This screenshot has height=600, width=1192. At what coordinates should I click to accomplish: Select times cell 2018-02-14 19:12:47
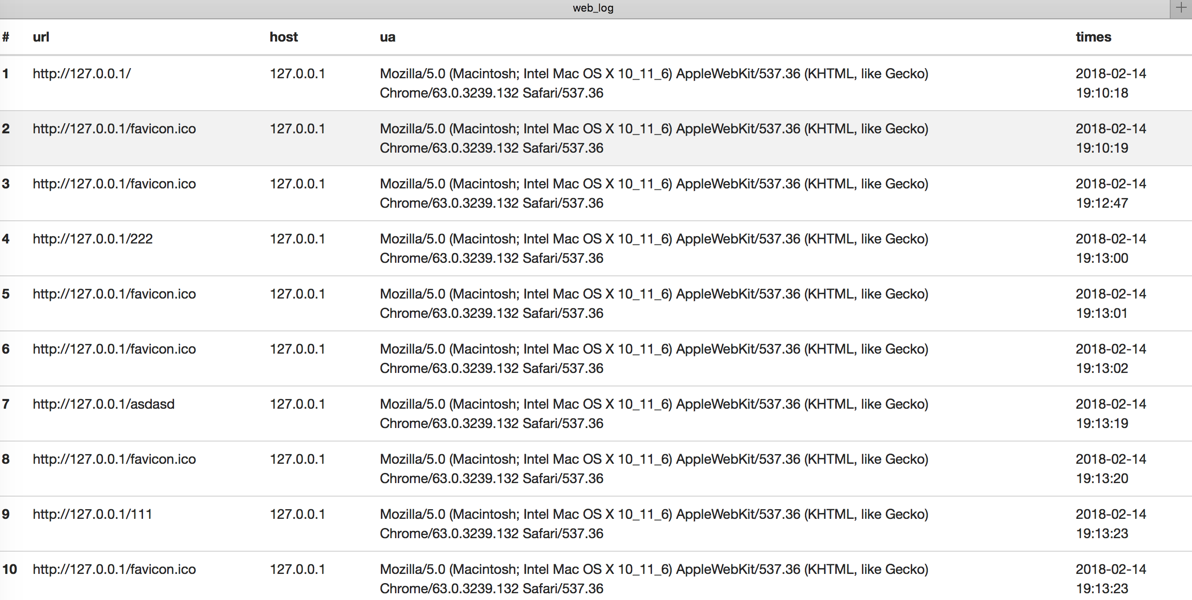[1110, 193]
